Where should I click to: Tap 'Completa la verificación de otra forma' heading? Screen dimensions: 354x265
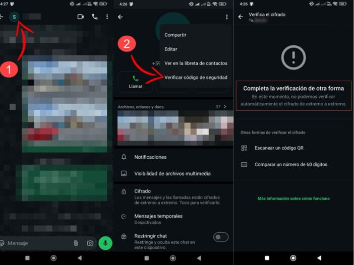tap(293, 88)
